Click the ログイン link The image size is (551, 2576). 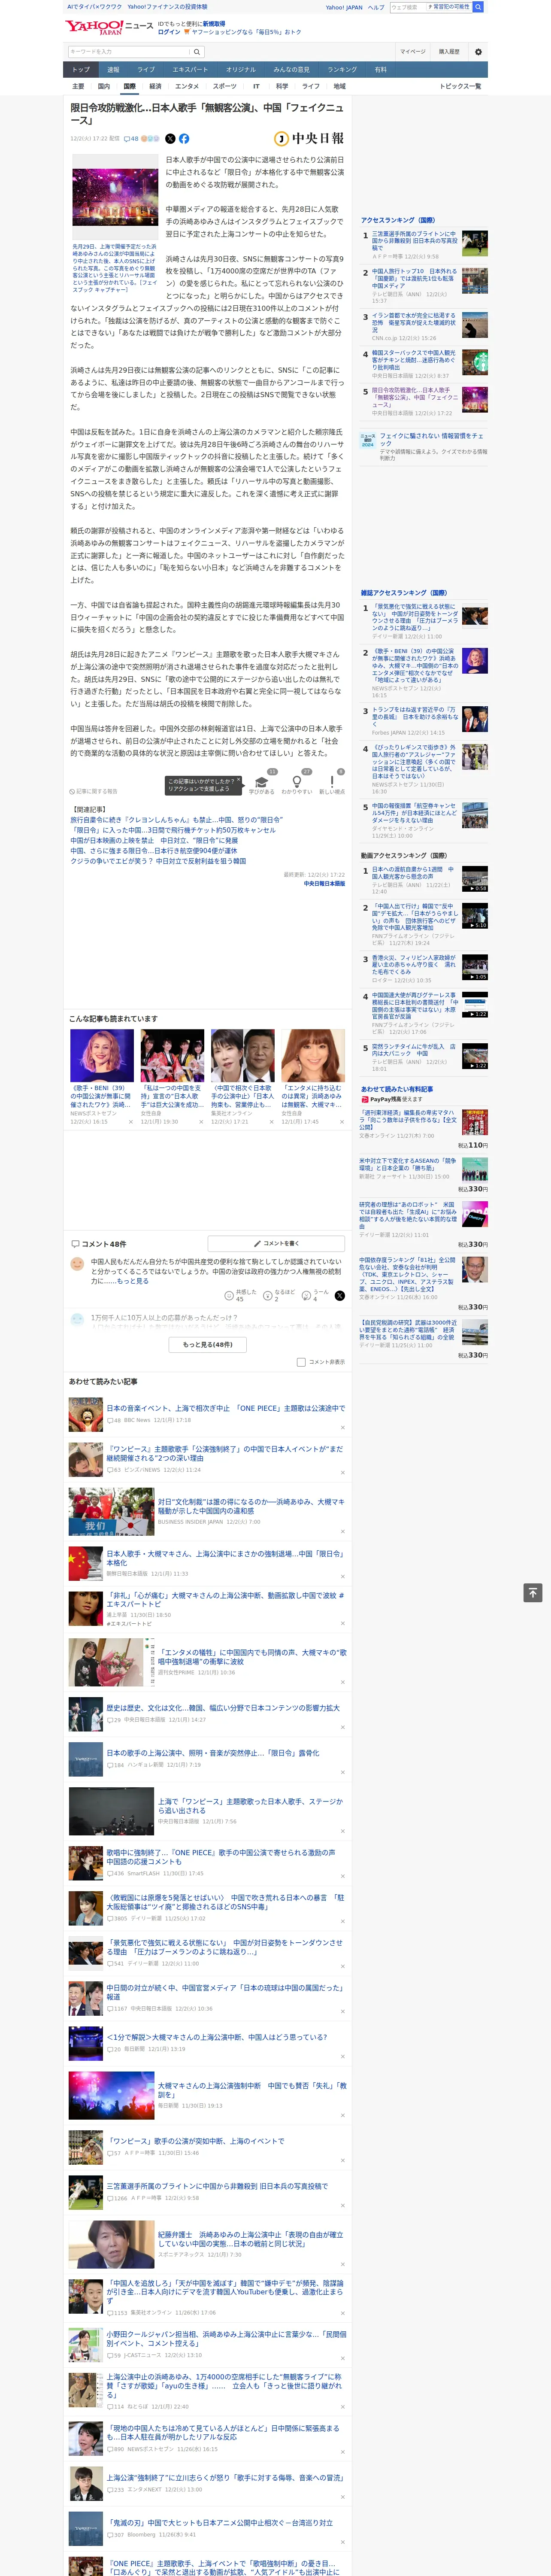point(169,32)
